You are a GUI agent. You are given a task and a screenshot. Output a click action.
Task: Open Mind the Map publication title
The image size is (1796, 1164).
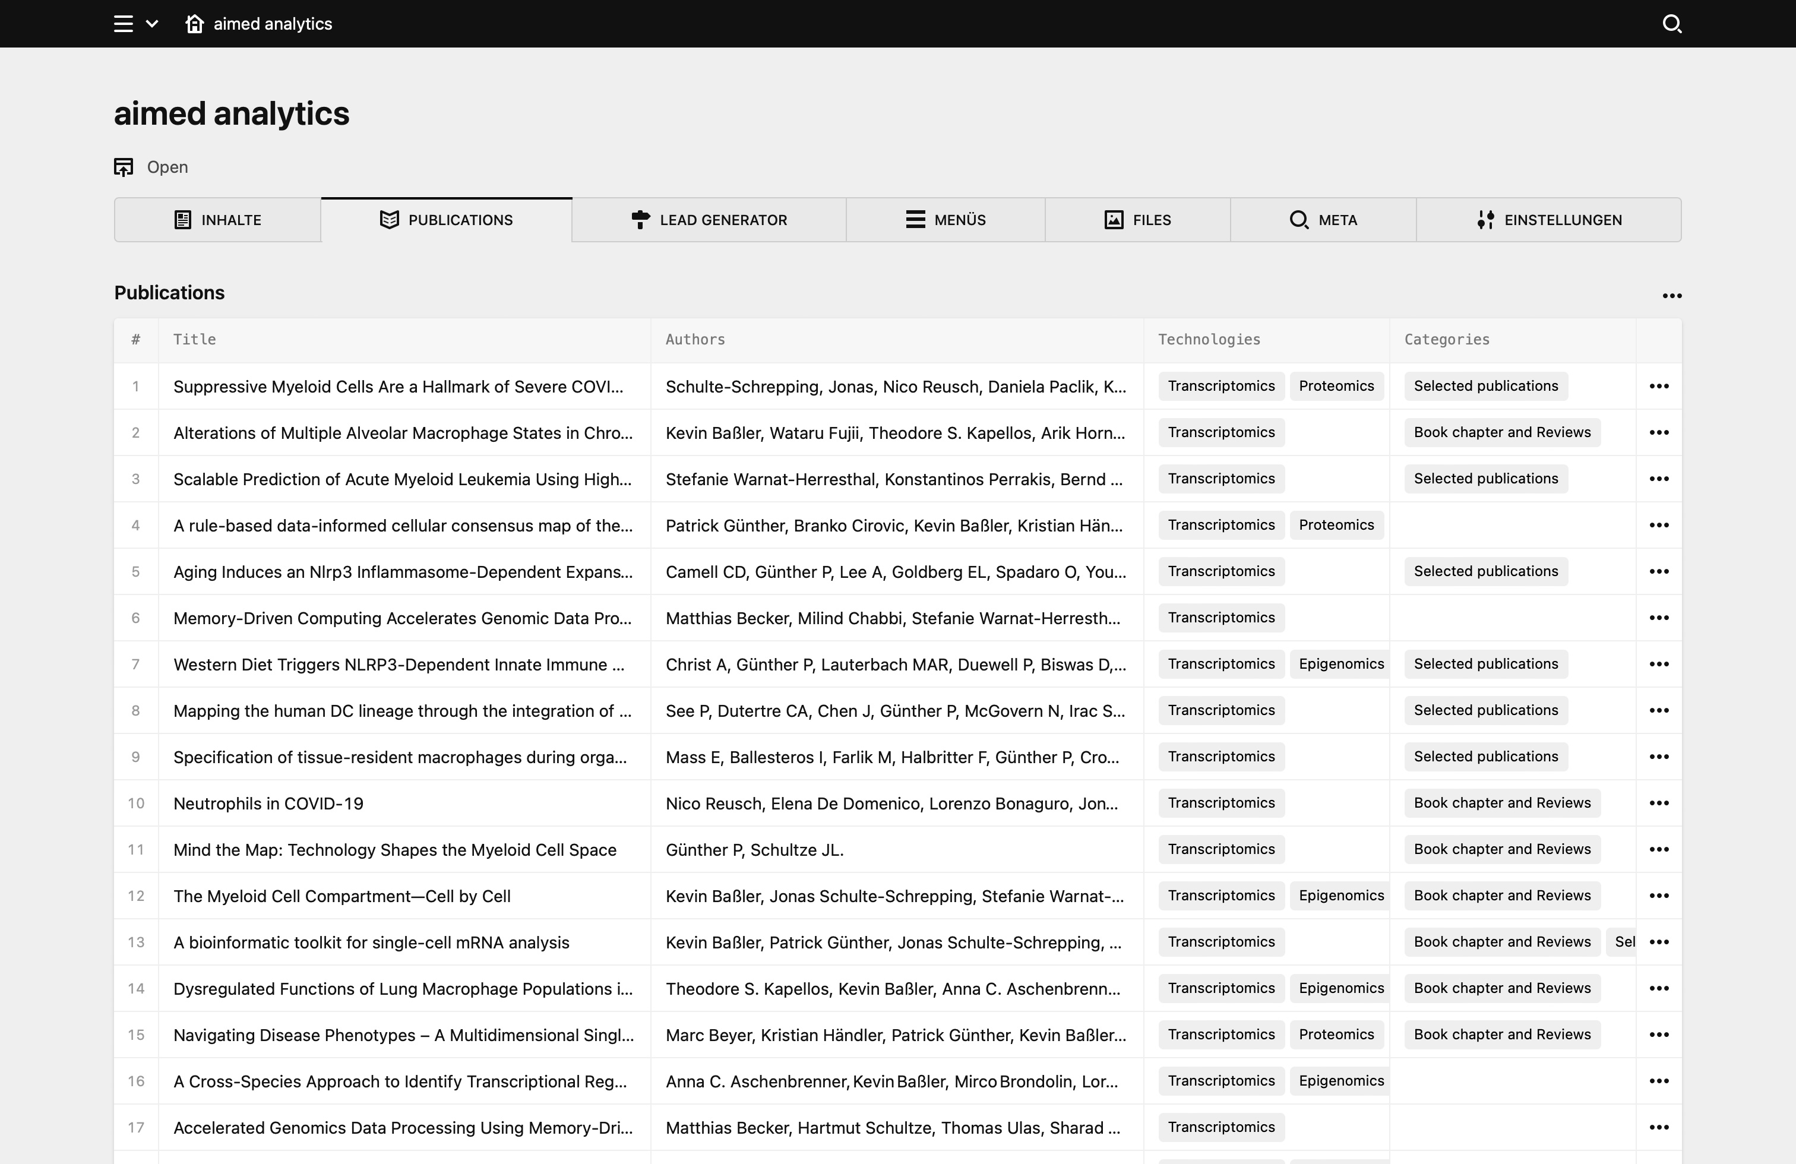coord(395,849)
